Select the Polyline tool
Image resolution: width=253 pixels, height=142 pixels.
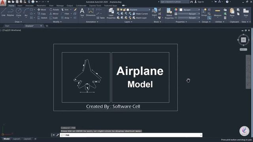point(10,12)
